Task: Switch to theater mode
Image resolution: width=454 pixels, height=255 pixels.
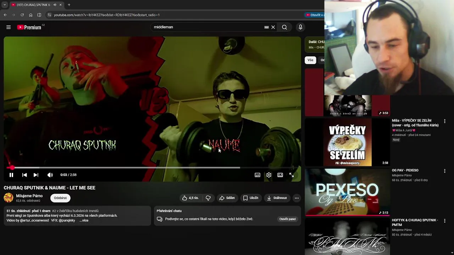Action: [280, 175]
